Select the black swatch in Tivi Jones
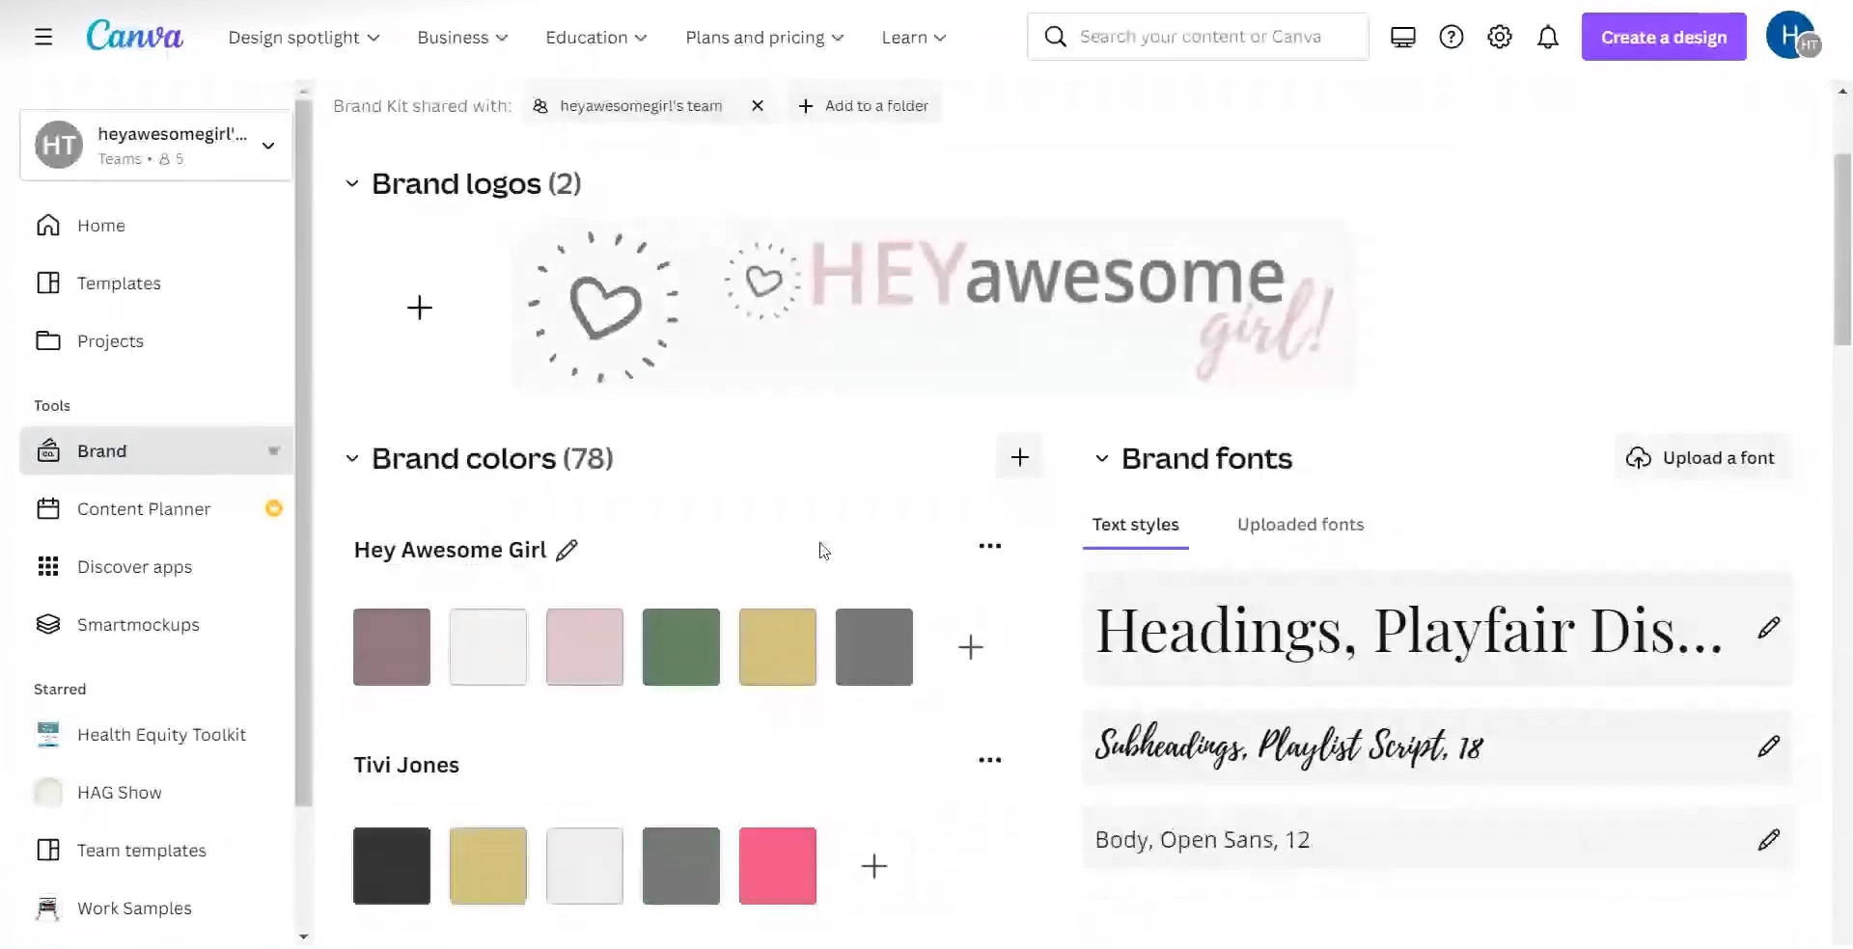 point(392,866)
